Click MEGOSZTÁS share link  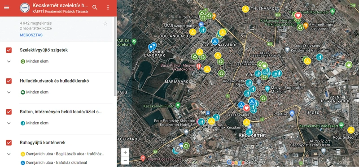coord(31,35)
